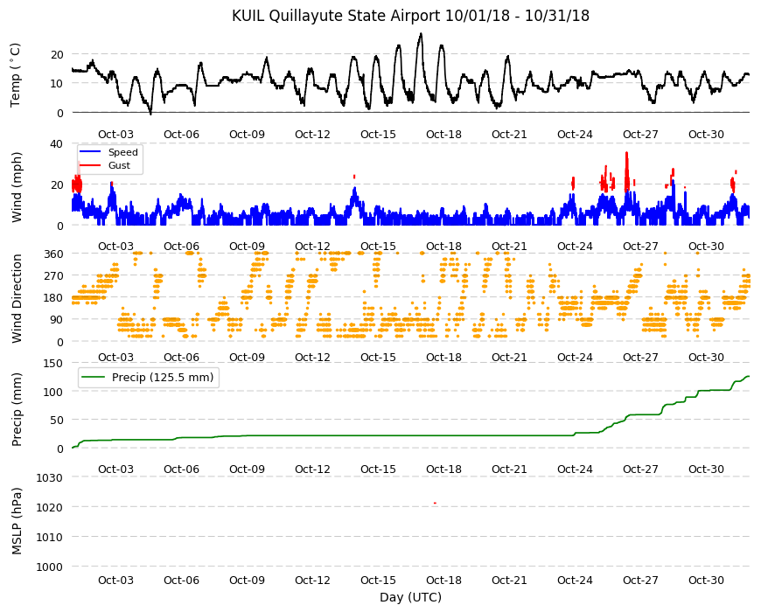Screen dimensions: 761x612
Task: Click the 360 tick on Wind Direction axis
Action: point(53,254)
